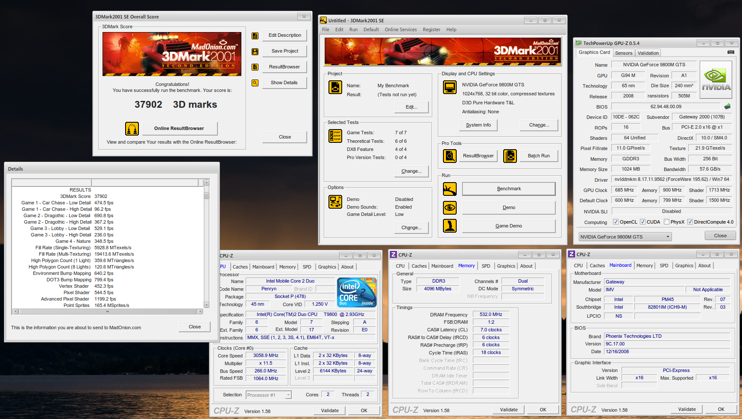Click the Game Demo button
This screenshot has height=419, width=742.
pyautogui.click(x=509, y=226)
